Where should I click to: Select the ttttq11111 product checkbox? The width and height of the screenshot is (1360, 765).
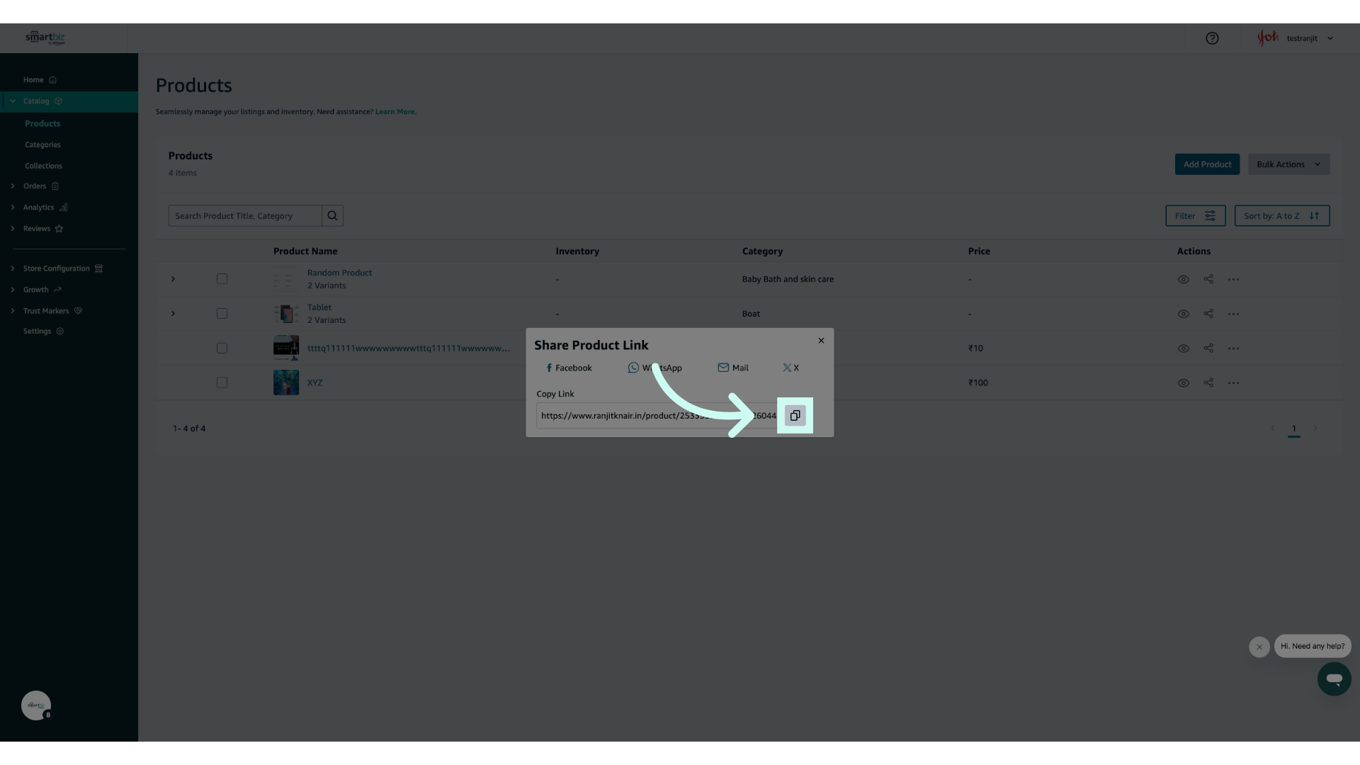pyautogui.click(x=222, y=348)
